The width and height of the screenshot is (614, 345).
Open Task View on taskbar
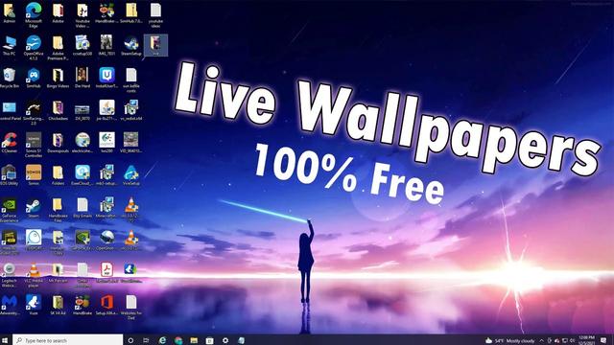click(146, 340)
